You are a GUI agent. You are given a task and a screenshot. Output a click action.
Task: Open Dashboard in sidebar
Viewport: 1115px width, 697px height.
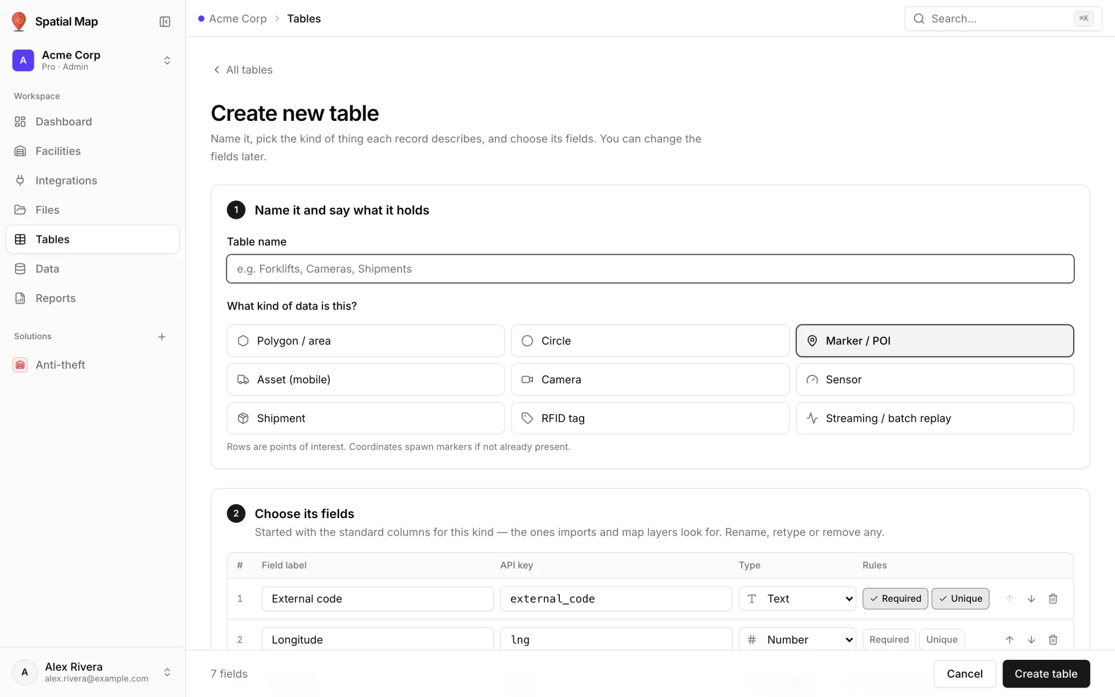(x=92, y=121)
